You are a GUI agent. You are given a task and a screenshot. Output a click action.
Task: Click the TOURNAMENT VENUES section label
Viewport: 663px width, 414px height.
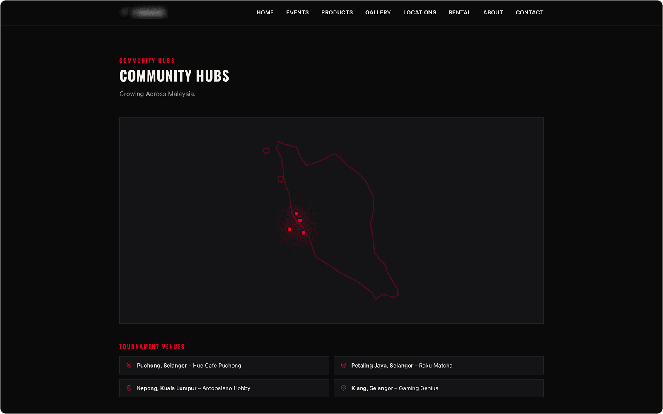(152, 347)
